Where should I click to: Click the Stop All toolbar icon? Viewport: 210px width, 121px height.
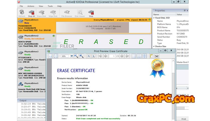(x=31, y=13)
